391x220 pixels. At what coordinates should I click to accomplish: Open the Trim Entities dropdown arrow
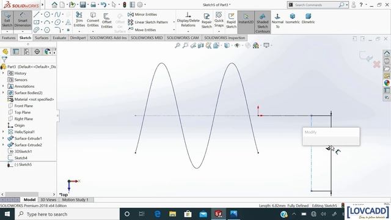pyautogui.click(x=79, y=31)
